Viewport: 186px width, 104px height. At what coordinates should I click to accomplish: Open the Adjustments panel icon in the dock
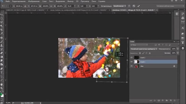(183, 34)
